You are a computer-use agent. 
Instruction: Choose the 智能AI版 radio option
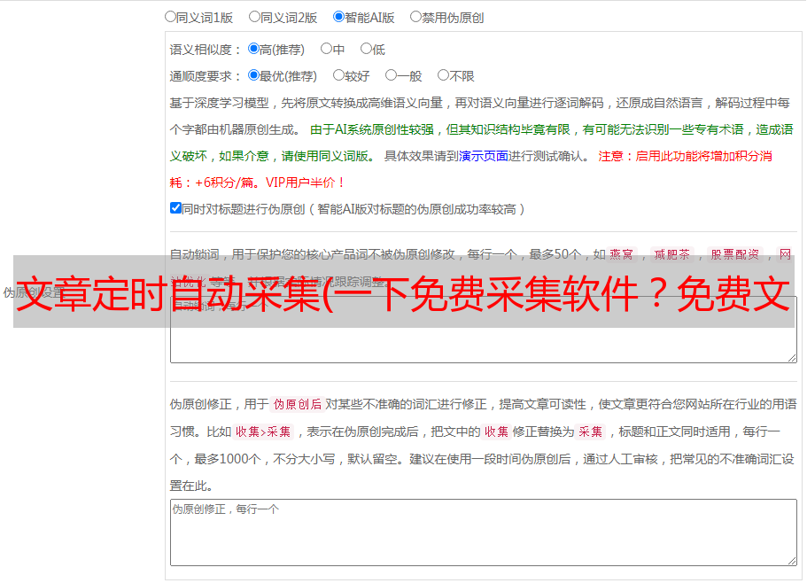pyautogui.click(x=338, y=17)
